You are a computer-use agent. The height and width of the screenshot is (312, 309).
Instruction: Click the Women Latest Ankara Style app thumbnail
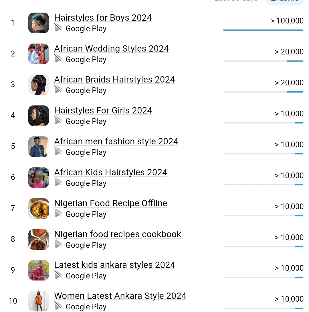[39, 301]
